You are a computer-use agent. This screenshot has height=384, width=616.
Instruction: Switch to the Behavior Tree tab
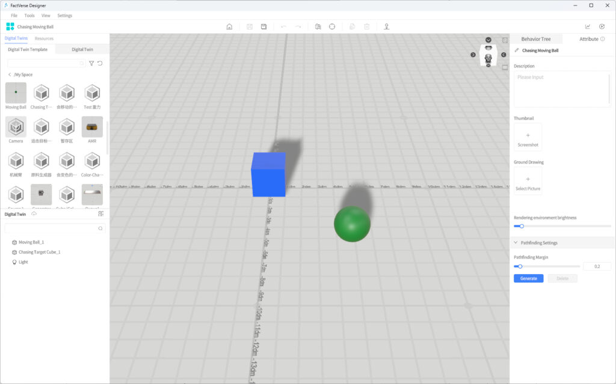pyautogui.click(x=536, y=39)
